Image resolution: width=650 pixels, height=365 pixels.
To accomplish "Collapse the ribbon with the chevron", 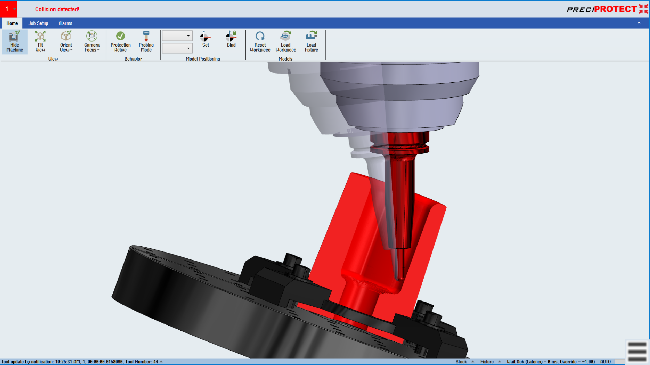I will click(639, 23).
